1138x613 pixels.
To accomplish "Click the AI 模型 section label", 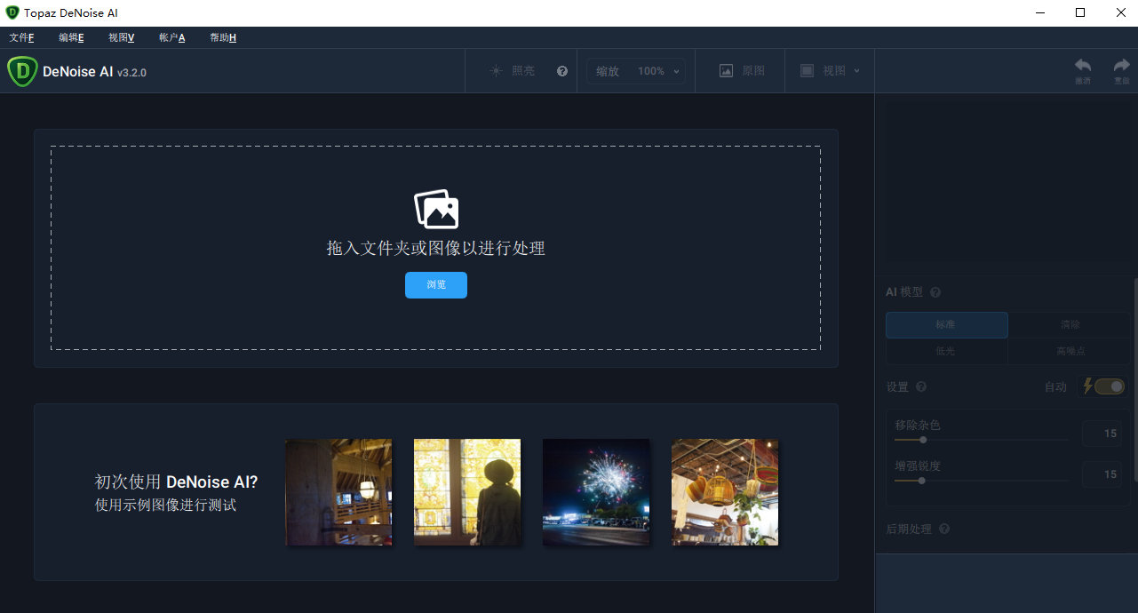I will [904, 292].
